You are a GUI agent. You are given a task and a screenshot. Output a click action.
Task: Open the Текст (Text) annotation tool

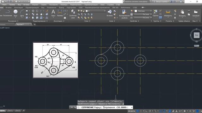pos(53,13)
